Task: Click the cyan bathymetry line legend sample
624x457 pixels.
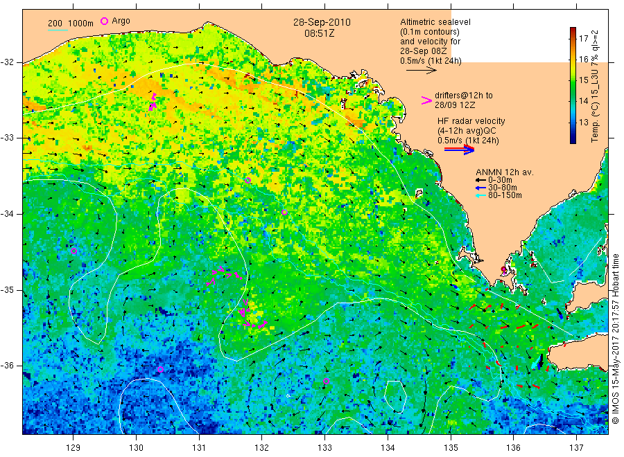Action: click(x=58, y=30)
